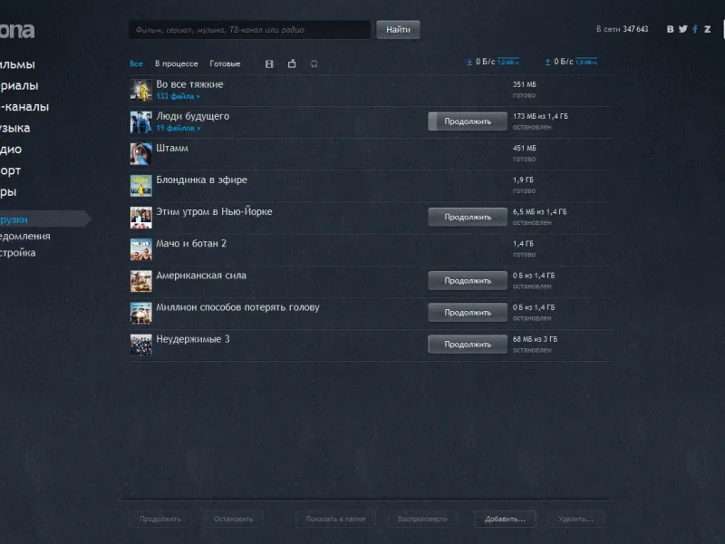Filter downloads by music headphones icon
This screenshot has height=544, width=725.
314,64
